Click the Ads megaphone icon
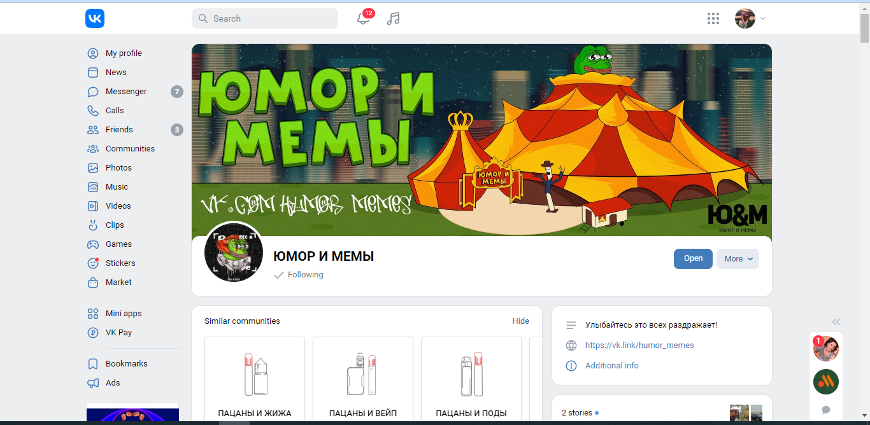Image resolution: width=870 pixels, height=425 pixels. (x=93, y=383)
